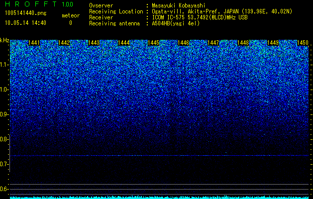Click the Ogata-vill. Akita-Pref. JAPAN location text
This screenshot has width=313, height=199.
pos(222,11)
